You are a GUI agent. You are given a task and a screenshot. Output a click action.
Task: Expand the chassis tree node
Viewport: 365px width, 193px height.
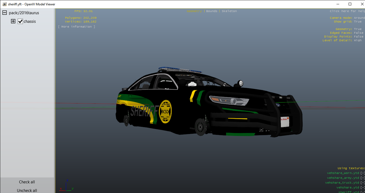pyautogui.click(x=13, y=21)
